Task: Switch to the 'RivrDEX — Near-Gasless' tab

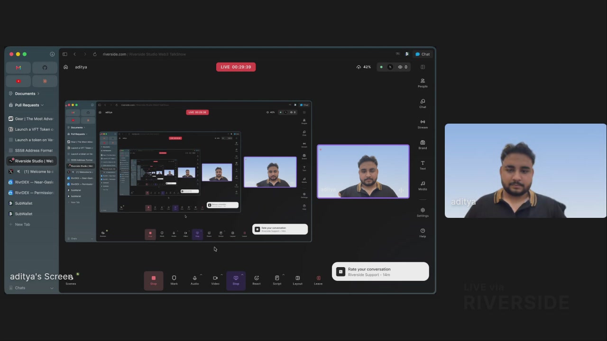Action: coord(31,182)
